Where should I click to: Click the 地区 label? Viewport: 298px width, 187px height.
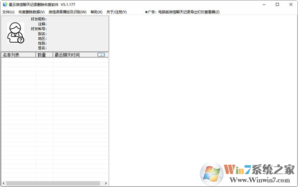tap(42, 39)
